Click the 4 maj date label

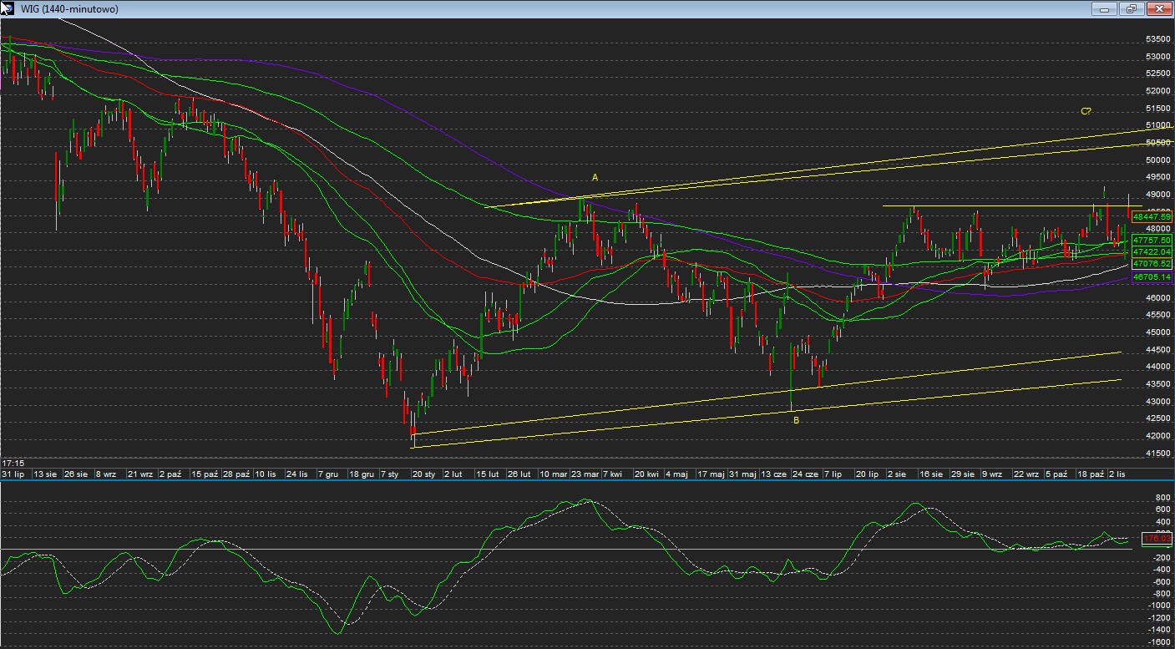[x=676, y=474]
